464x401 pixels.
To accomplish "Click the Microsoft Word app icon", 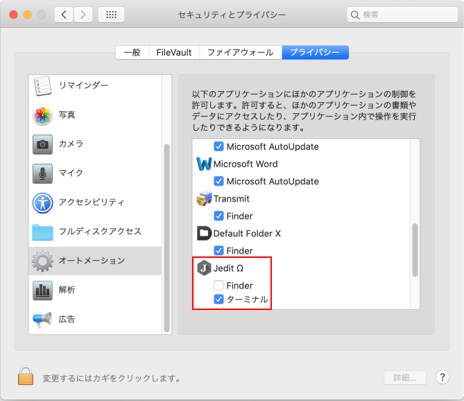I will pyautogui.click(x=204, y=164).
